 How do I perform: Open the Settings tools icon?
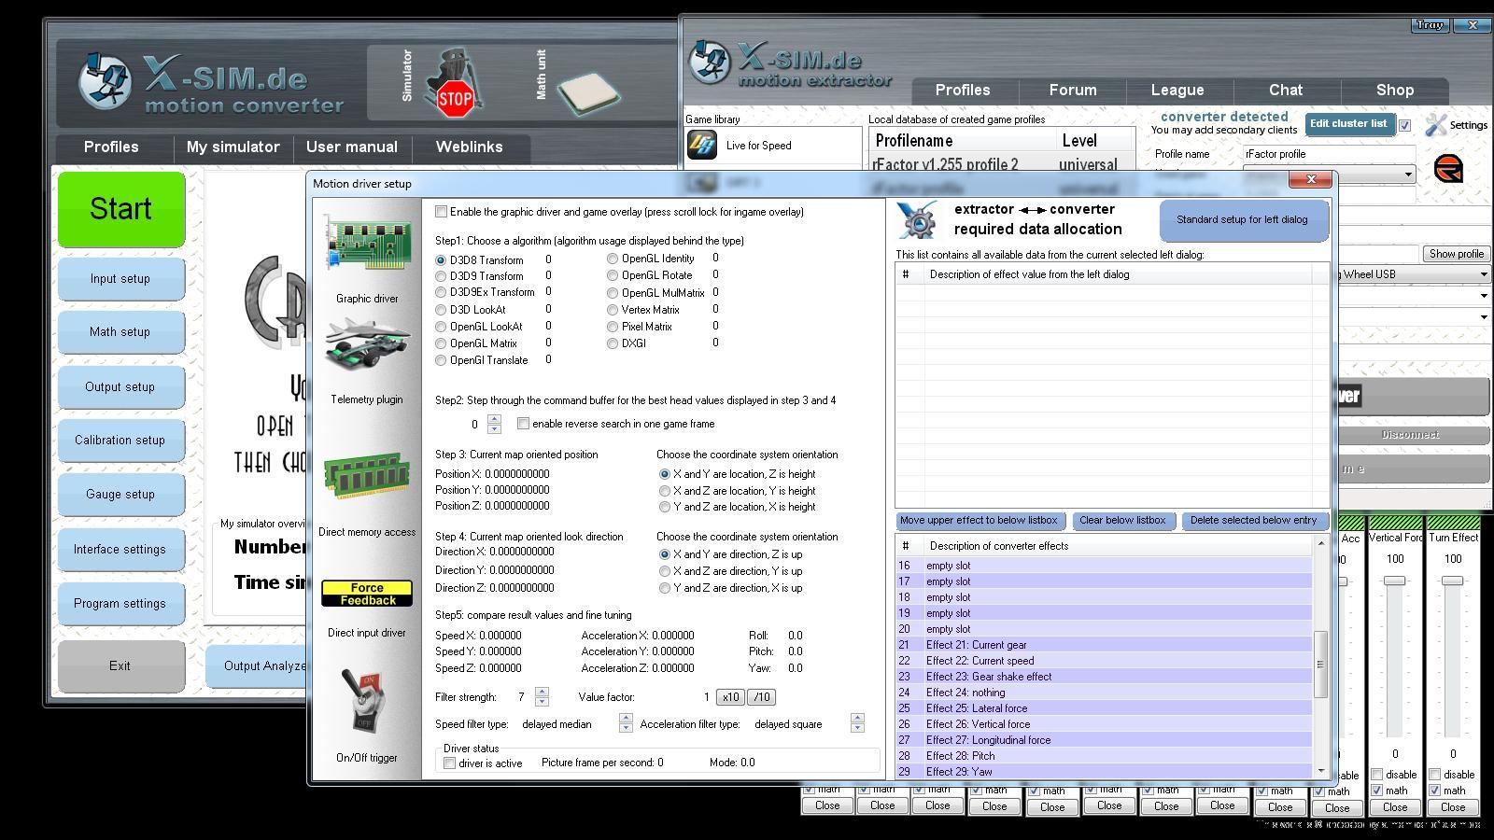pos(1435,125)
